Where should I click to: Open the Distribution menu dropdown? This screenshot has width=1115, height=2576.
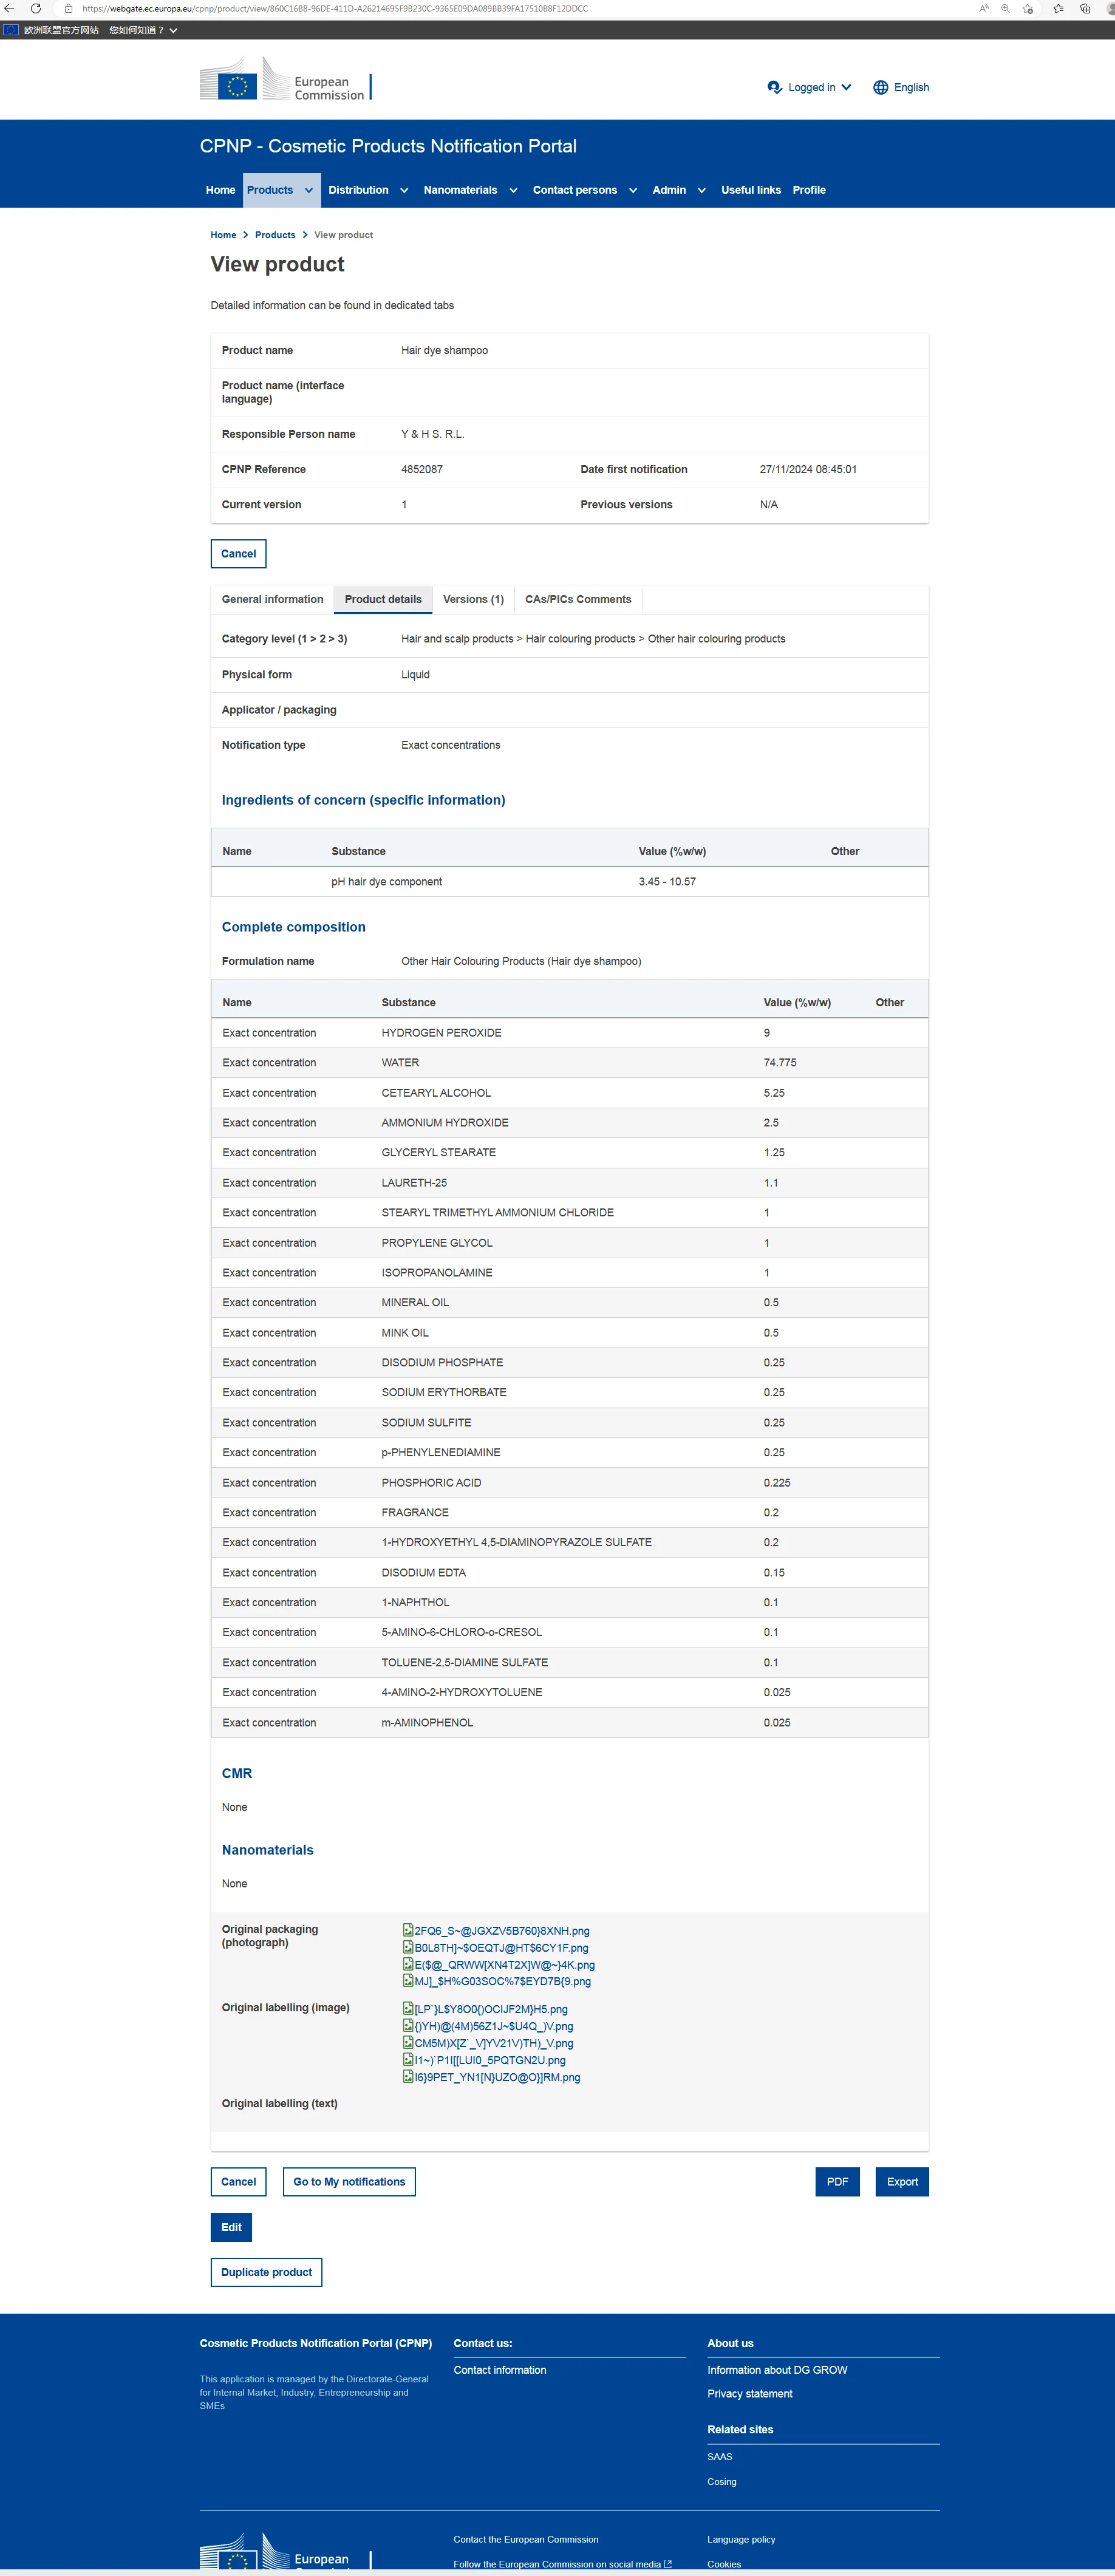click(x=404, y=190)
